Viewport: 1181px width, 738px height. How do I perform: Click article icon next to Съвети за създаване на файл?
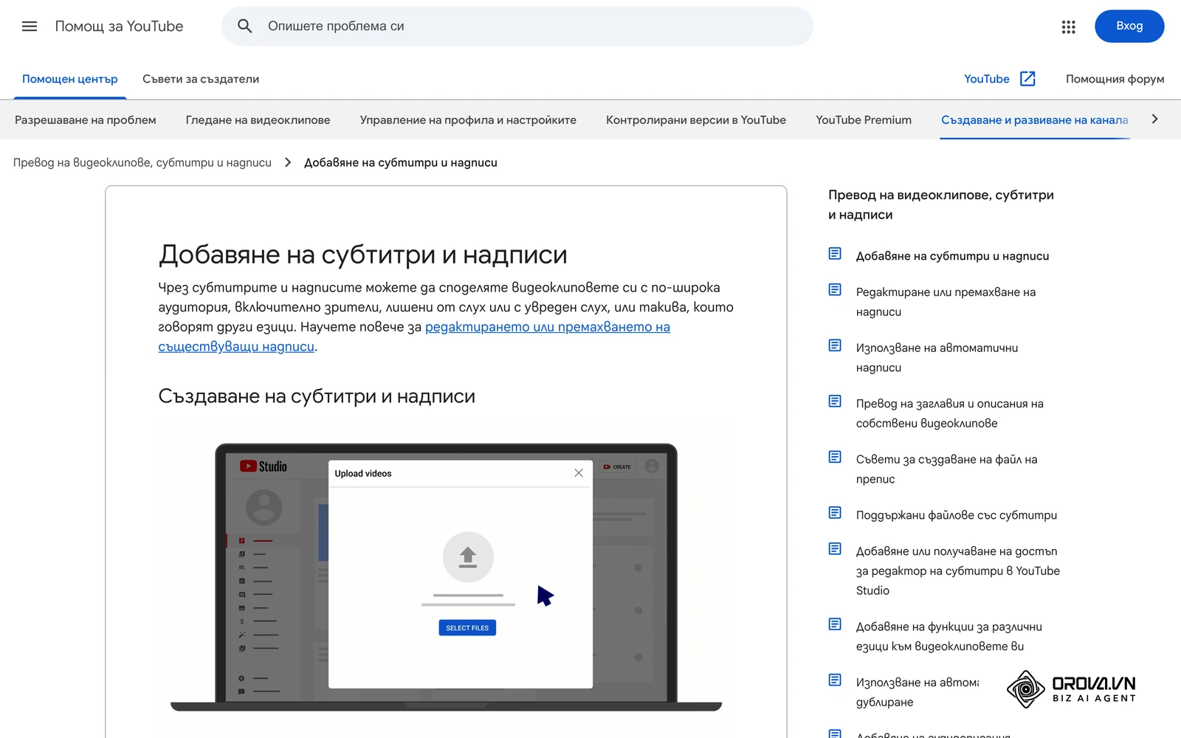[x=835, y=457]
